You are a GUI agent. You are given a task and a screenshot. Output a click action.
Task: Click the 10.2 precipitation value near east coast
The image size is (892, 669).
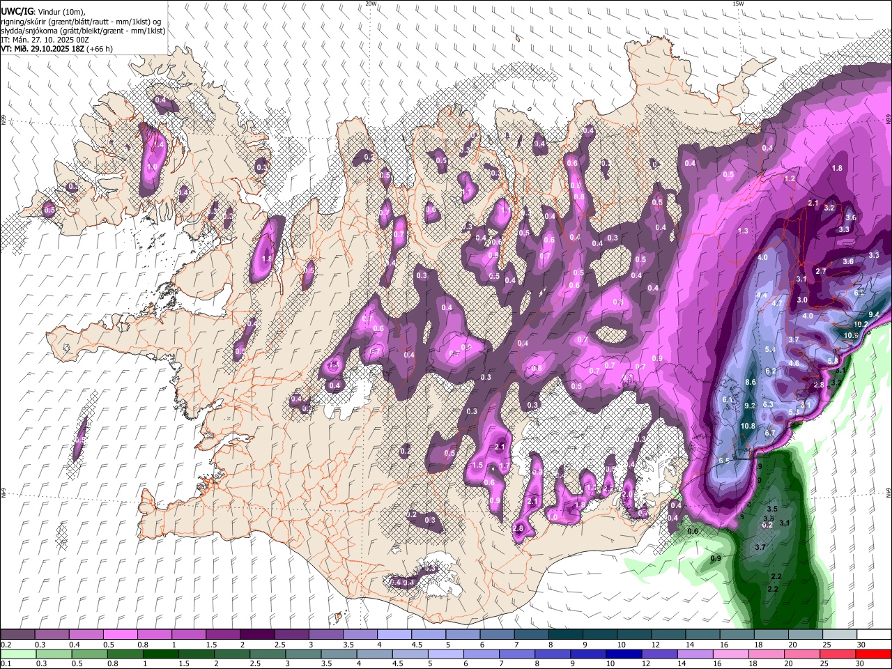[x=861, y=324]
